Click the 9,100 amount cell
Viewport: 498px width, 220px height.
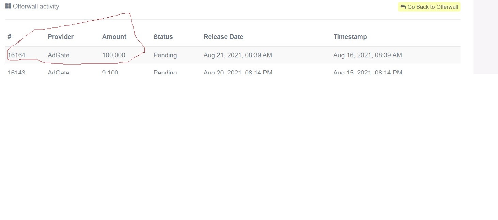coord(110,72)
